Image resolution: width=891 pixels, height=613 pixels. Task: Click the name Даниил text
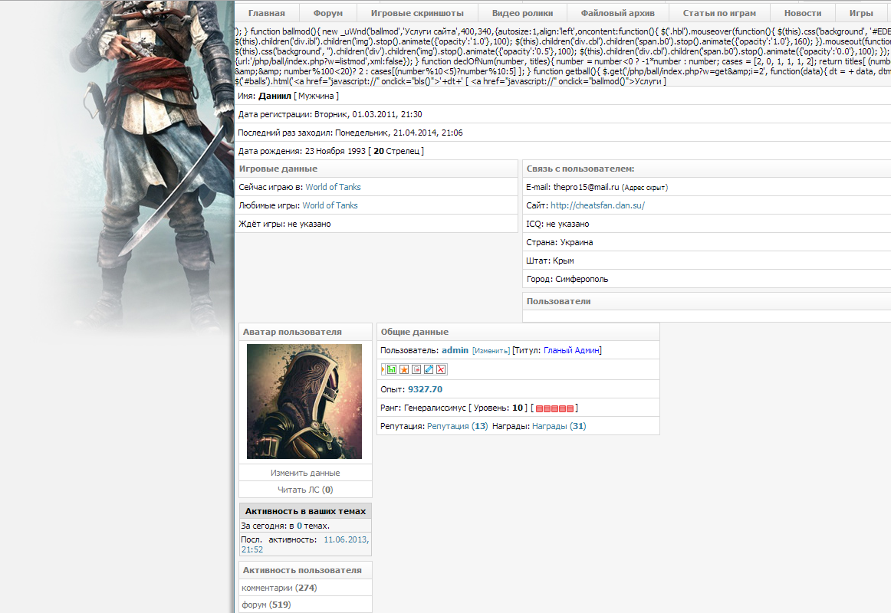point(275,97)
